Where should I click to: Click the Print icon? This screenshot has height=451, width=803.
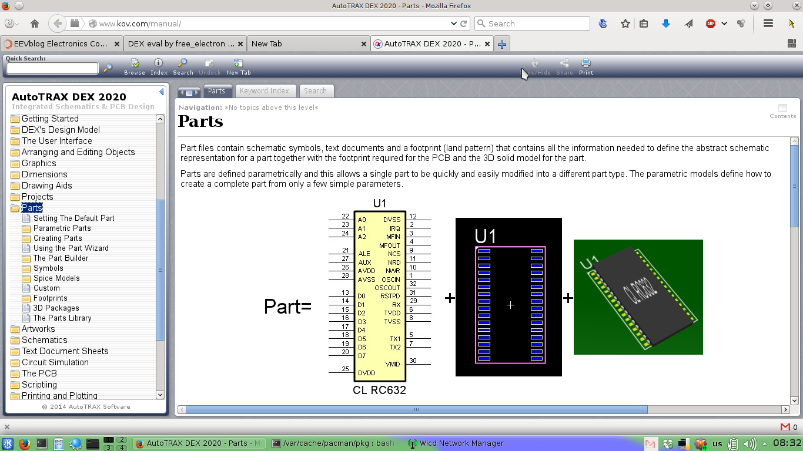tap(586, 67)
